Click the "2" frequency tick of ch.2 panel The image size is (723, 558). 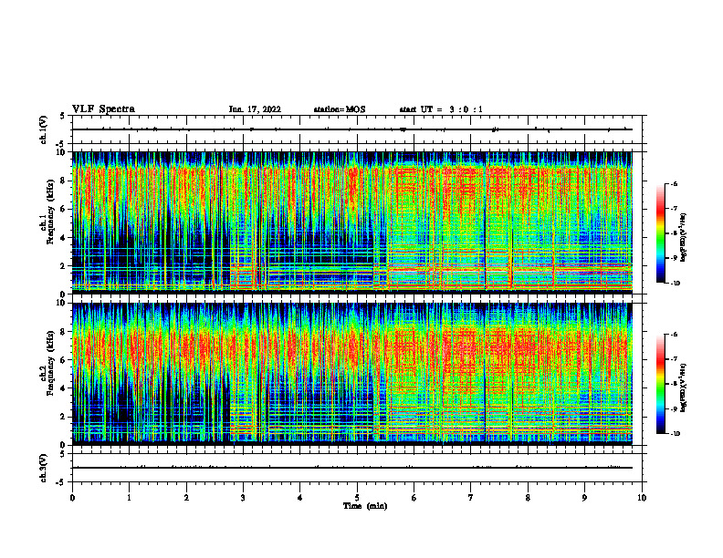tap(63, 417)
